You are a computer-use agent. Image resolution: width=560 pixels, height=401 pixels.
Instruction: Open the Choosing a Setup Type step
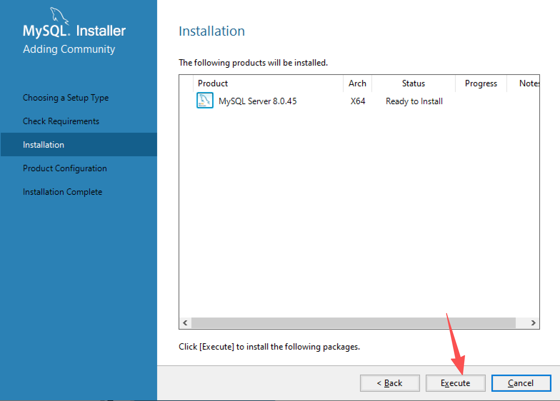66,98
